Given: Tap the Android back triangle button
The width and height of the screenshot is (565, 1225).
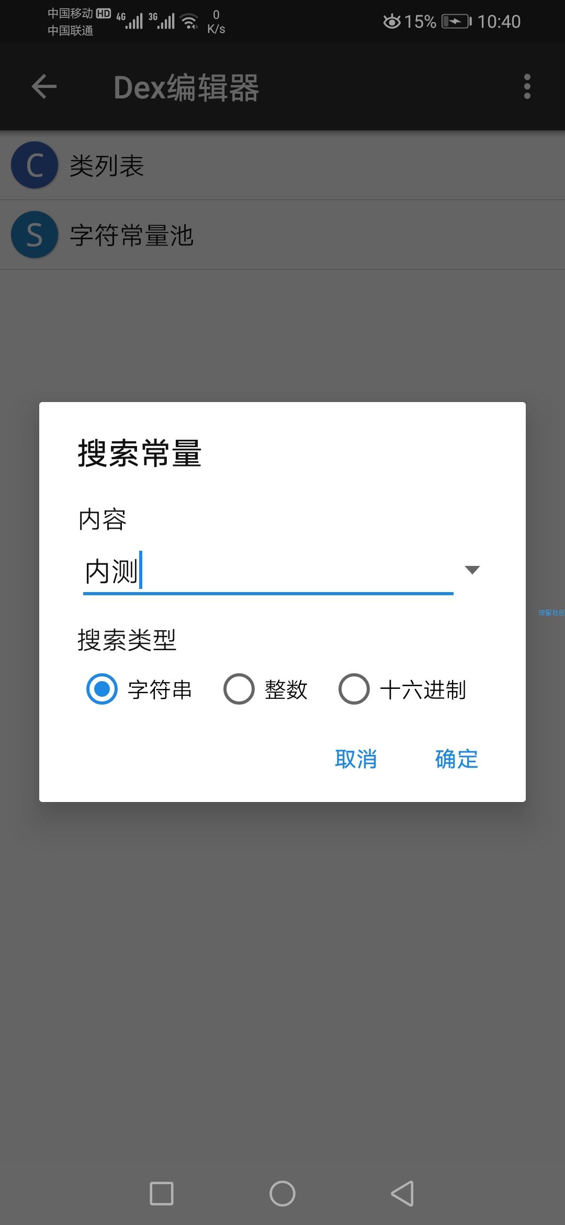Looking at the screenshot, I should pyautogui.click(x=402, y=1194).
